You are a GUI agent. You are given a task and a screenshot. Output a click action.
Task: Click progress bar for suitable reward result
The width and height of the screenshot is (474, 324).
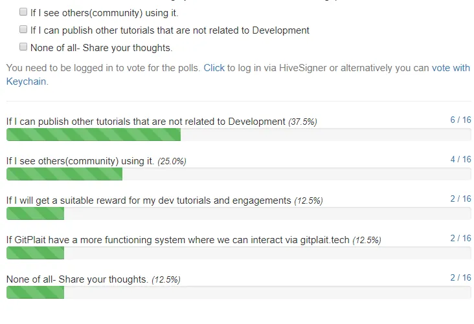[x=36, y=213]
